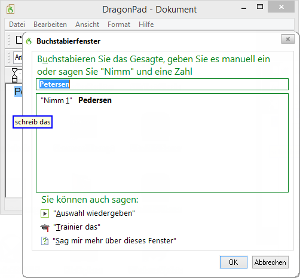Open the Format menu

click(119, 25)
